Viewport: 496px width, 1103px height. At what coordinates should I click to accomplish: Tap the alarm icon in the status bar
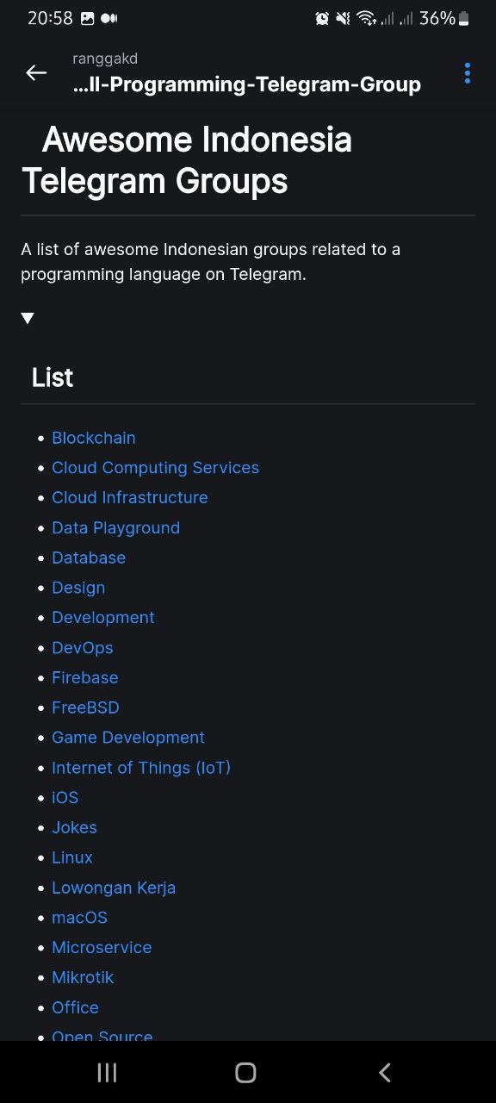pyautogui.click(x=321, y=17)
